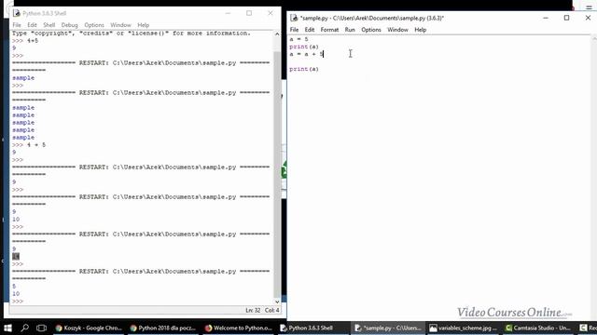
Task: Minimize the sample.py editor window
Action: (546, 18)
